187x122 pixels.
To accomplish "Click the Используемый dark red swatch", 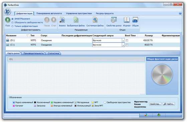I will tap(75, 106).
